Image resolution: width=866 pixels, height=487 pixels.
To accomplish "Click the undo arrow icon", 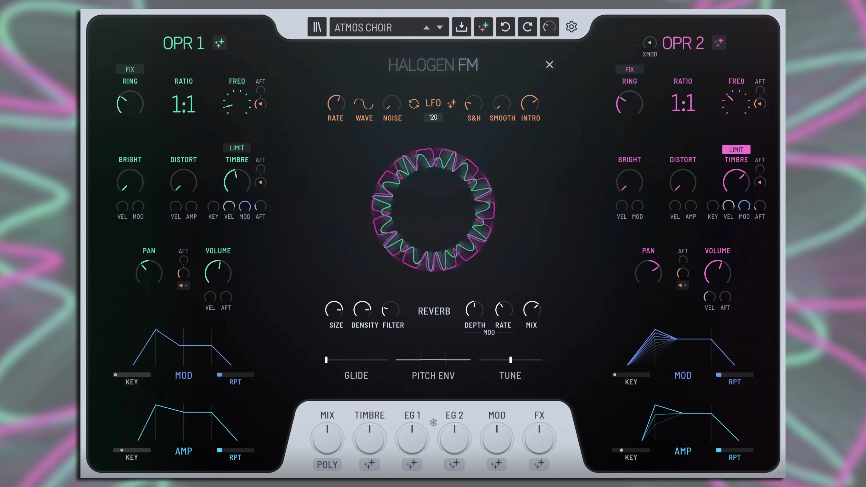I will tap(505, 27).
